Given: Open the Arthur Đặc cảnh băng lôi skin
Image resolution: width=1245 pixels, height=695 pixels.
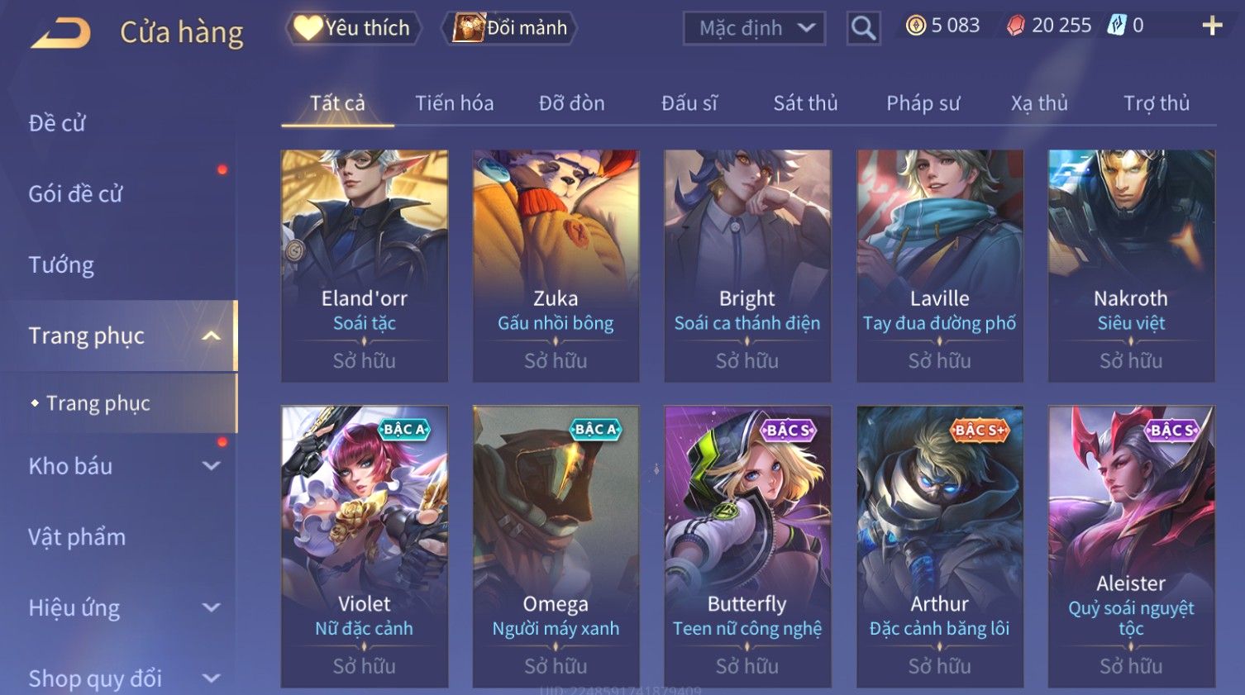Looking at the screenshot, I should coord(939,546).
